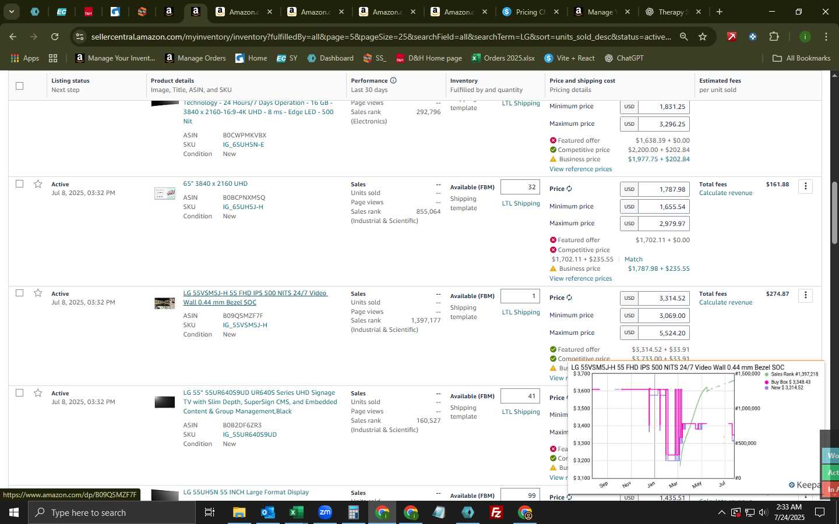Bookmark this page with star icon
The height and width of the screenshot is (524, 839).
[x=703, y=37]
